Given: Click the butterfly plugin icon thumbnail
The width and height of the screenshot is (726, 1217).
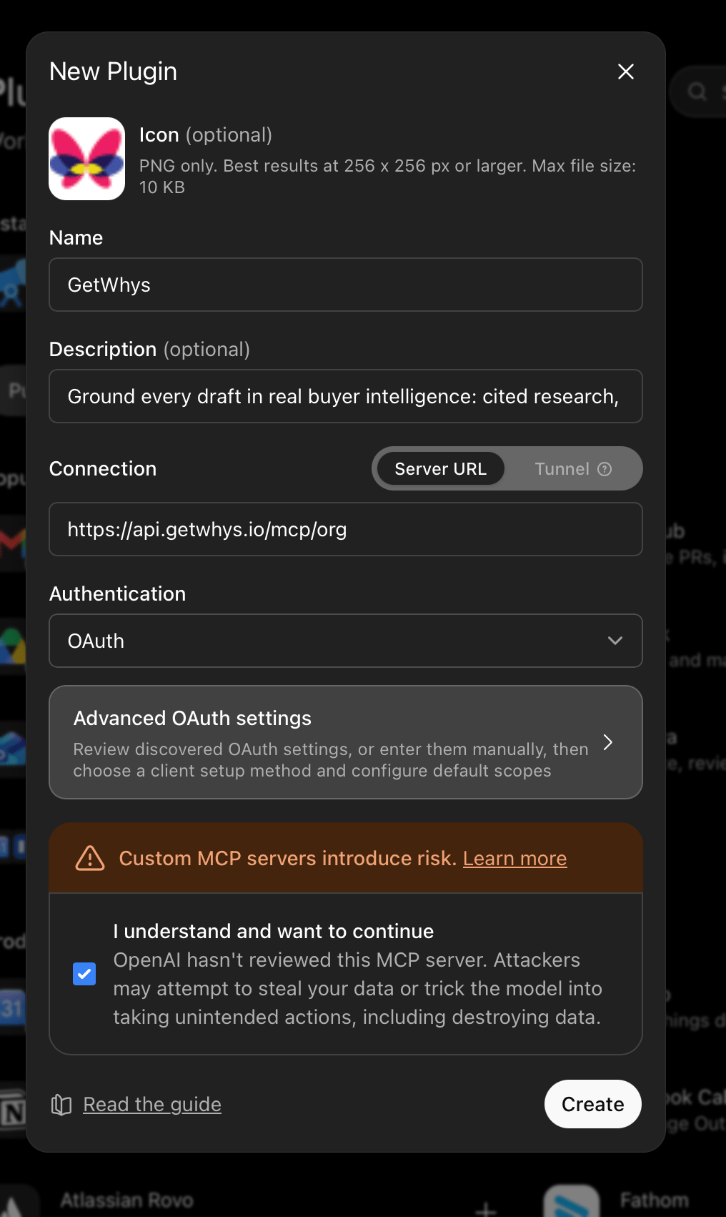Looking at the screenshot, I should [87, 159].
